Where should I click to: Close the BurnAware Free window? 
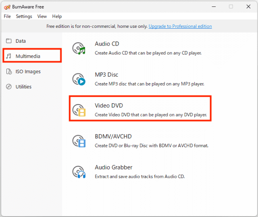point(248,7)
